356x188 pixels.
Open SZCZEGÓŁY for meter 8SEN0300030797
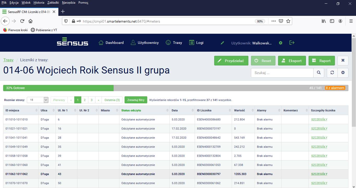[319, 174]
